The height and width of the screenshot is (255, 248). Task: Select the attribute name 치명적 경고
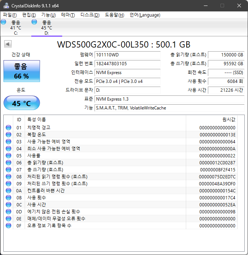pos(39,128)
